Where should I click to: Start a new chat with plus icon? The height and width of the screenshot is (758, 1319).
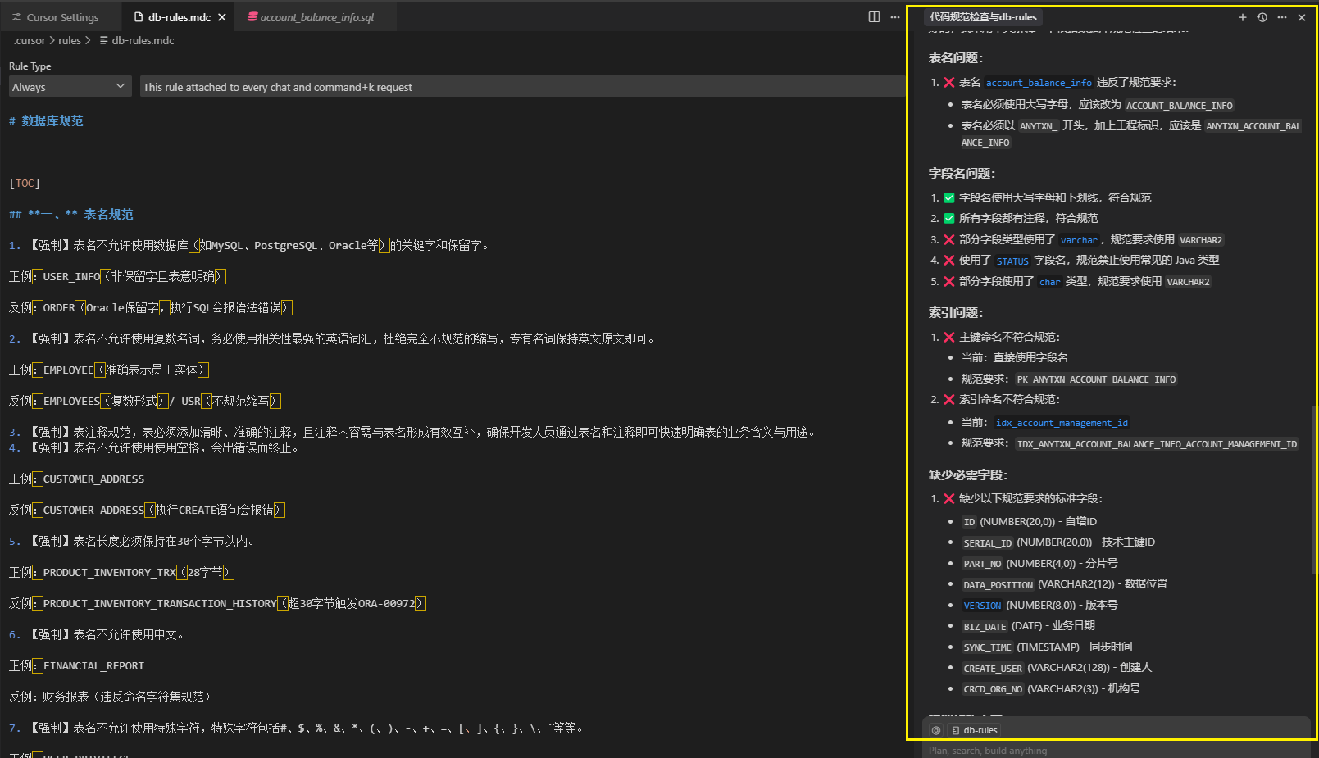coord(1243,17)
